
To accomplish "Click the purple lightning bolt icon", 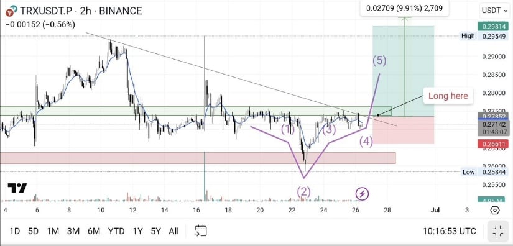I will point(362,194).
